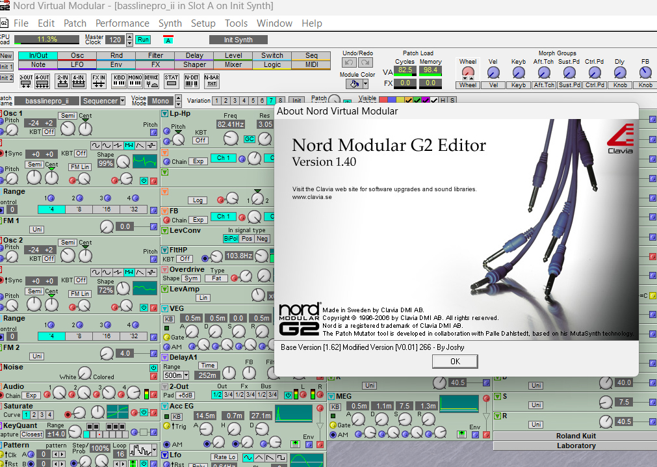Collapse the MEG module triangle

[331, 396]
